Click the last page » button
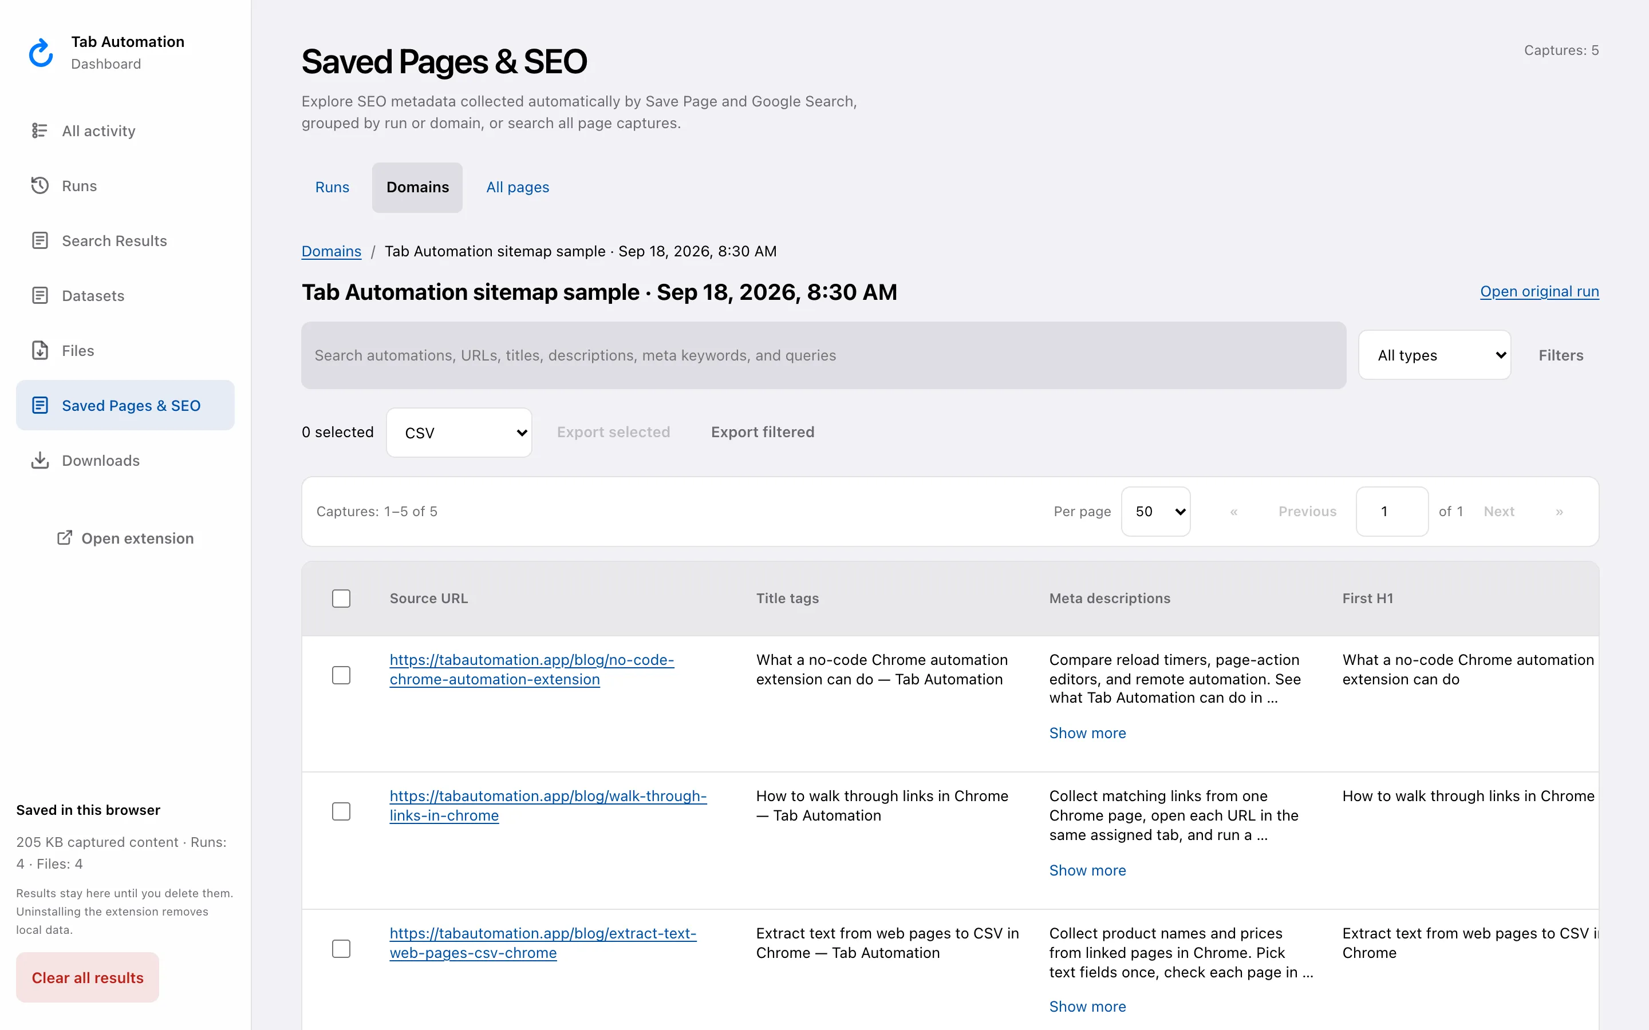The image size is (1649, 1030). pyautogui.click(x=1559, y=512)
